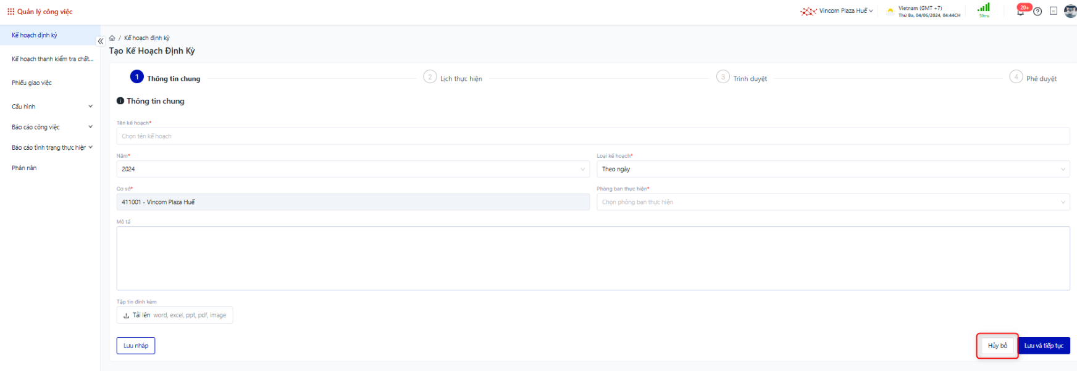
Task: Open the help question mark icon
Action: click(x=1037, y=12)
